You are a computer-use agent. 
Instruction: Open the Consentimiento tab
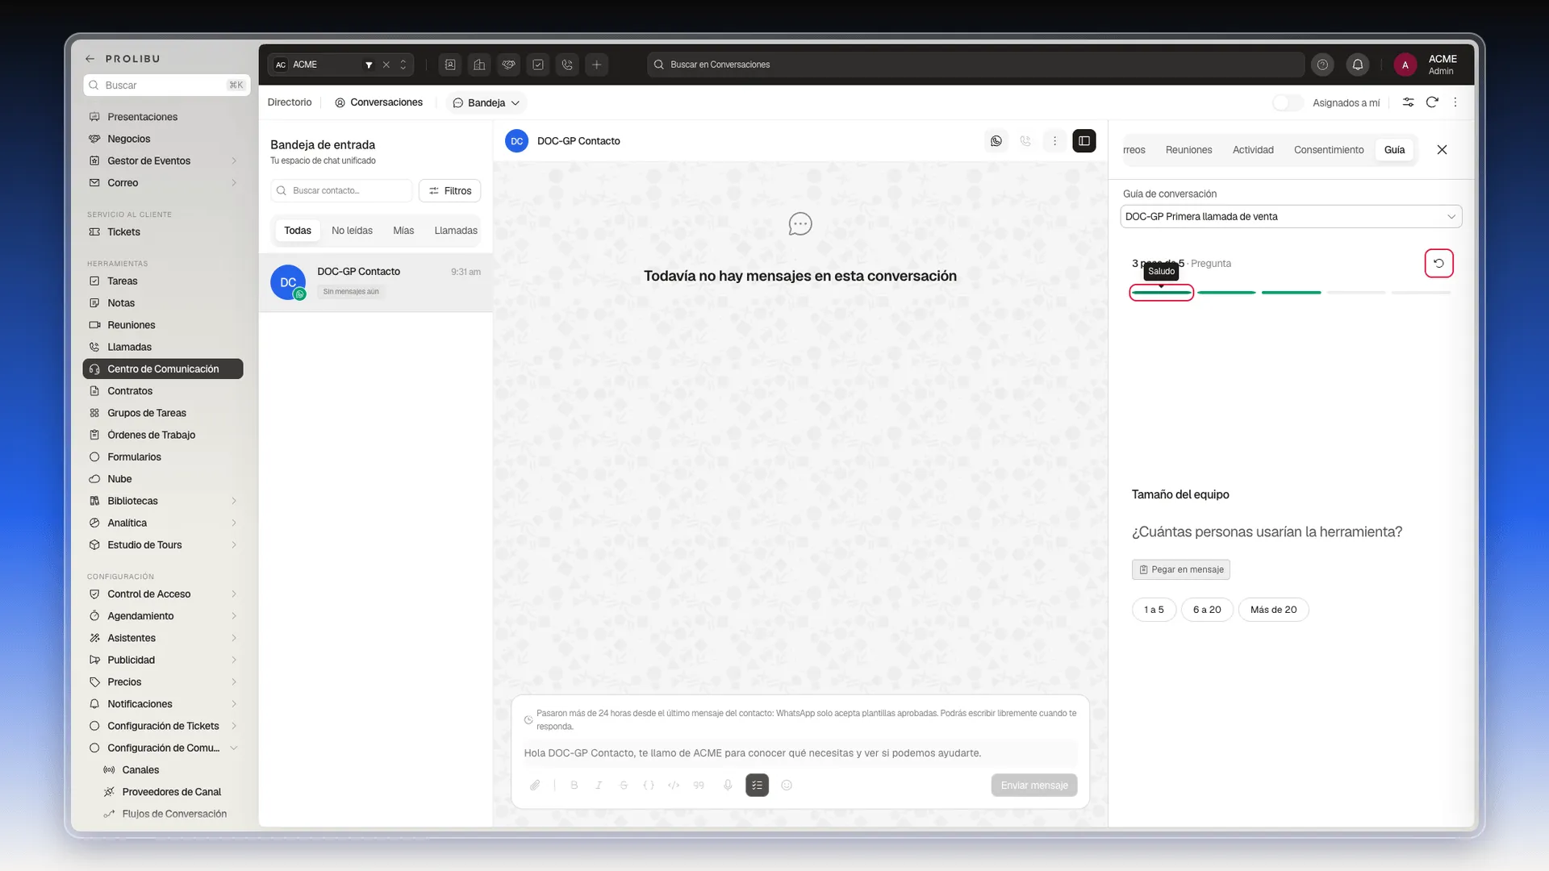(1329, 150)
